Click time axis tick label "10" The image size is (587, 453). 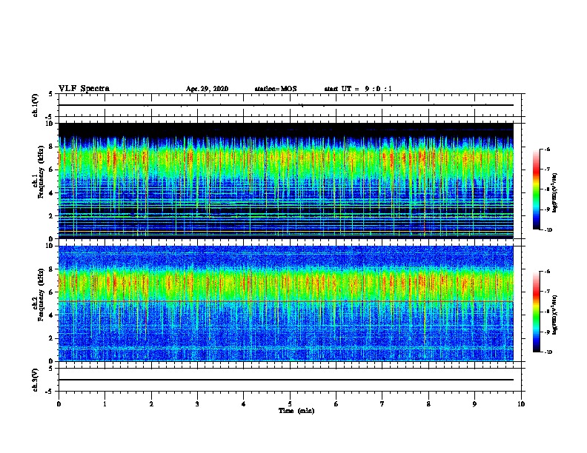click(521, 404)
